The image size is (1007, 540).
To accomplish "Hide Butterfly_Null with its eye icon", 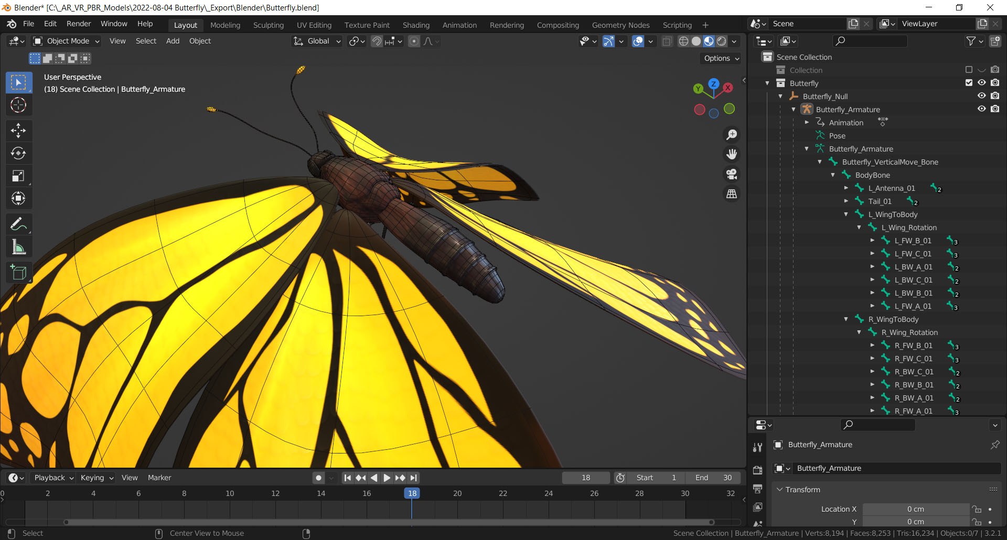I will (982, 96).
